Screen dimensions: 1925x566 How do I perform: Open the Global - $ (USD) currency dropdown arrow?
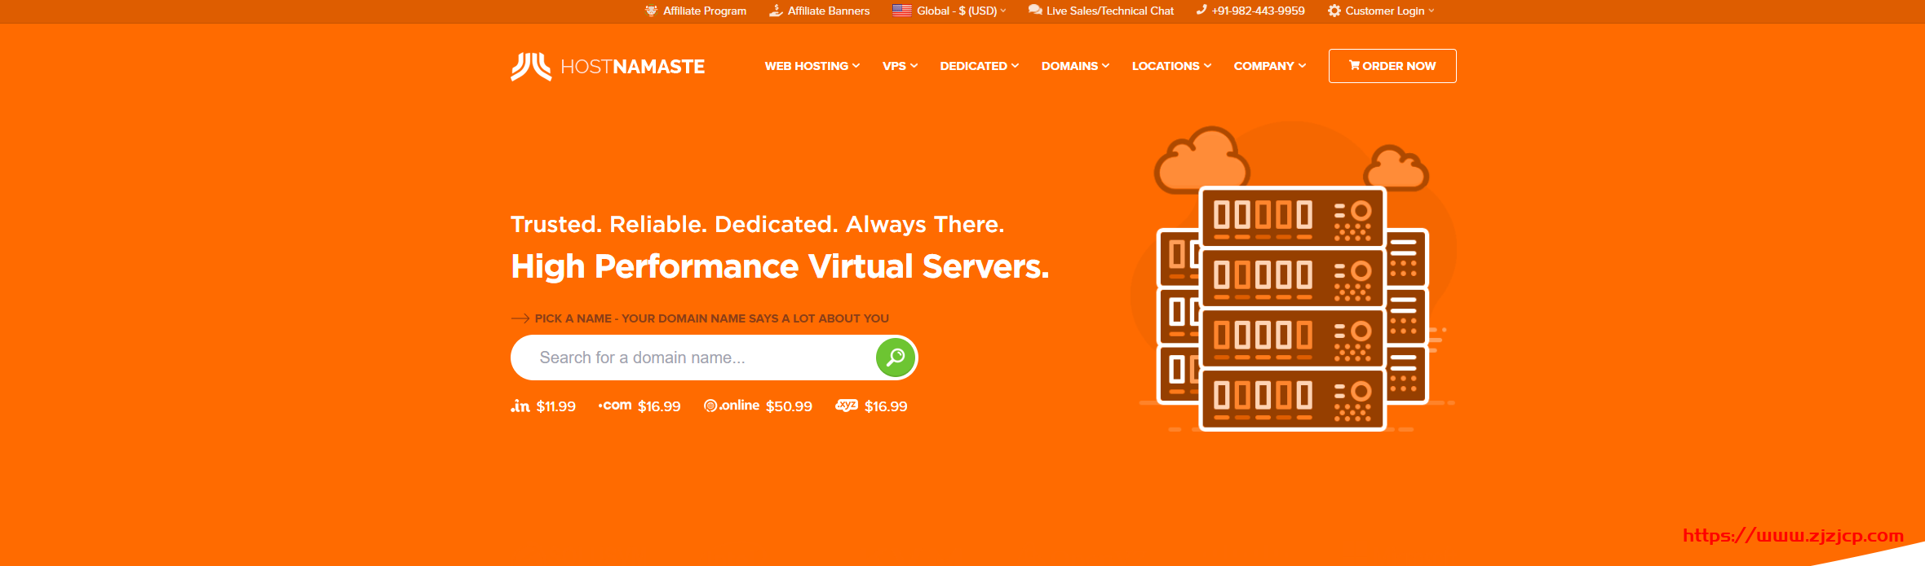coord(1003,11)
